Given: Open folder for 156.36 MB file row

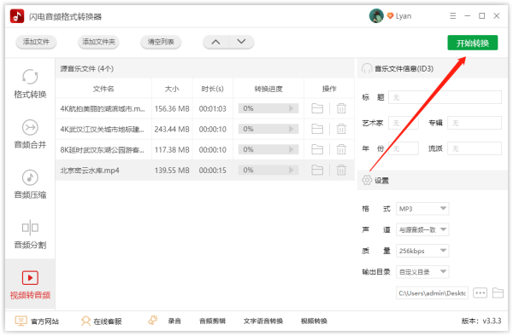Looking at the screenshot, I should click(317, 108).
